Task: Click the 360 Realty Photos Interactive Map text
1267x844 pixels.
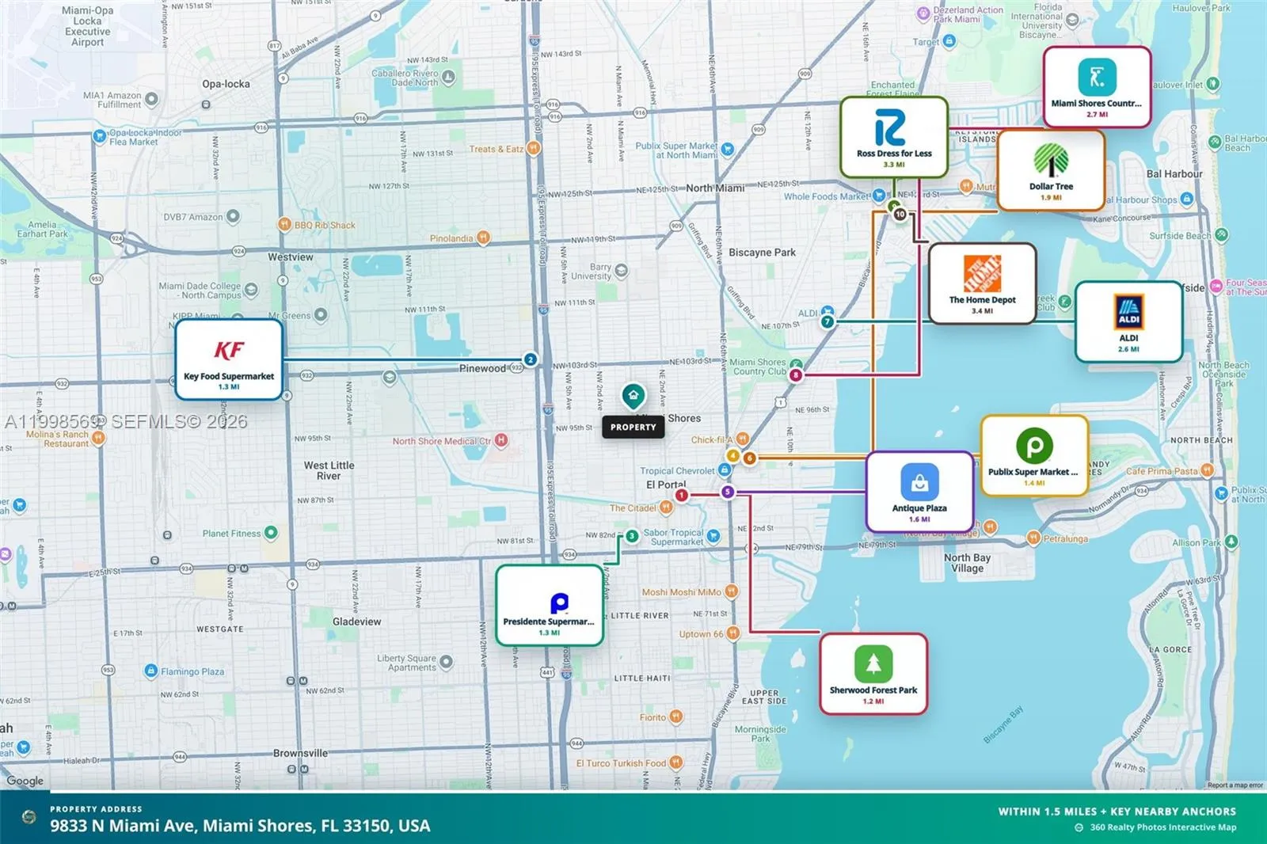Action: 1162,827
